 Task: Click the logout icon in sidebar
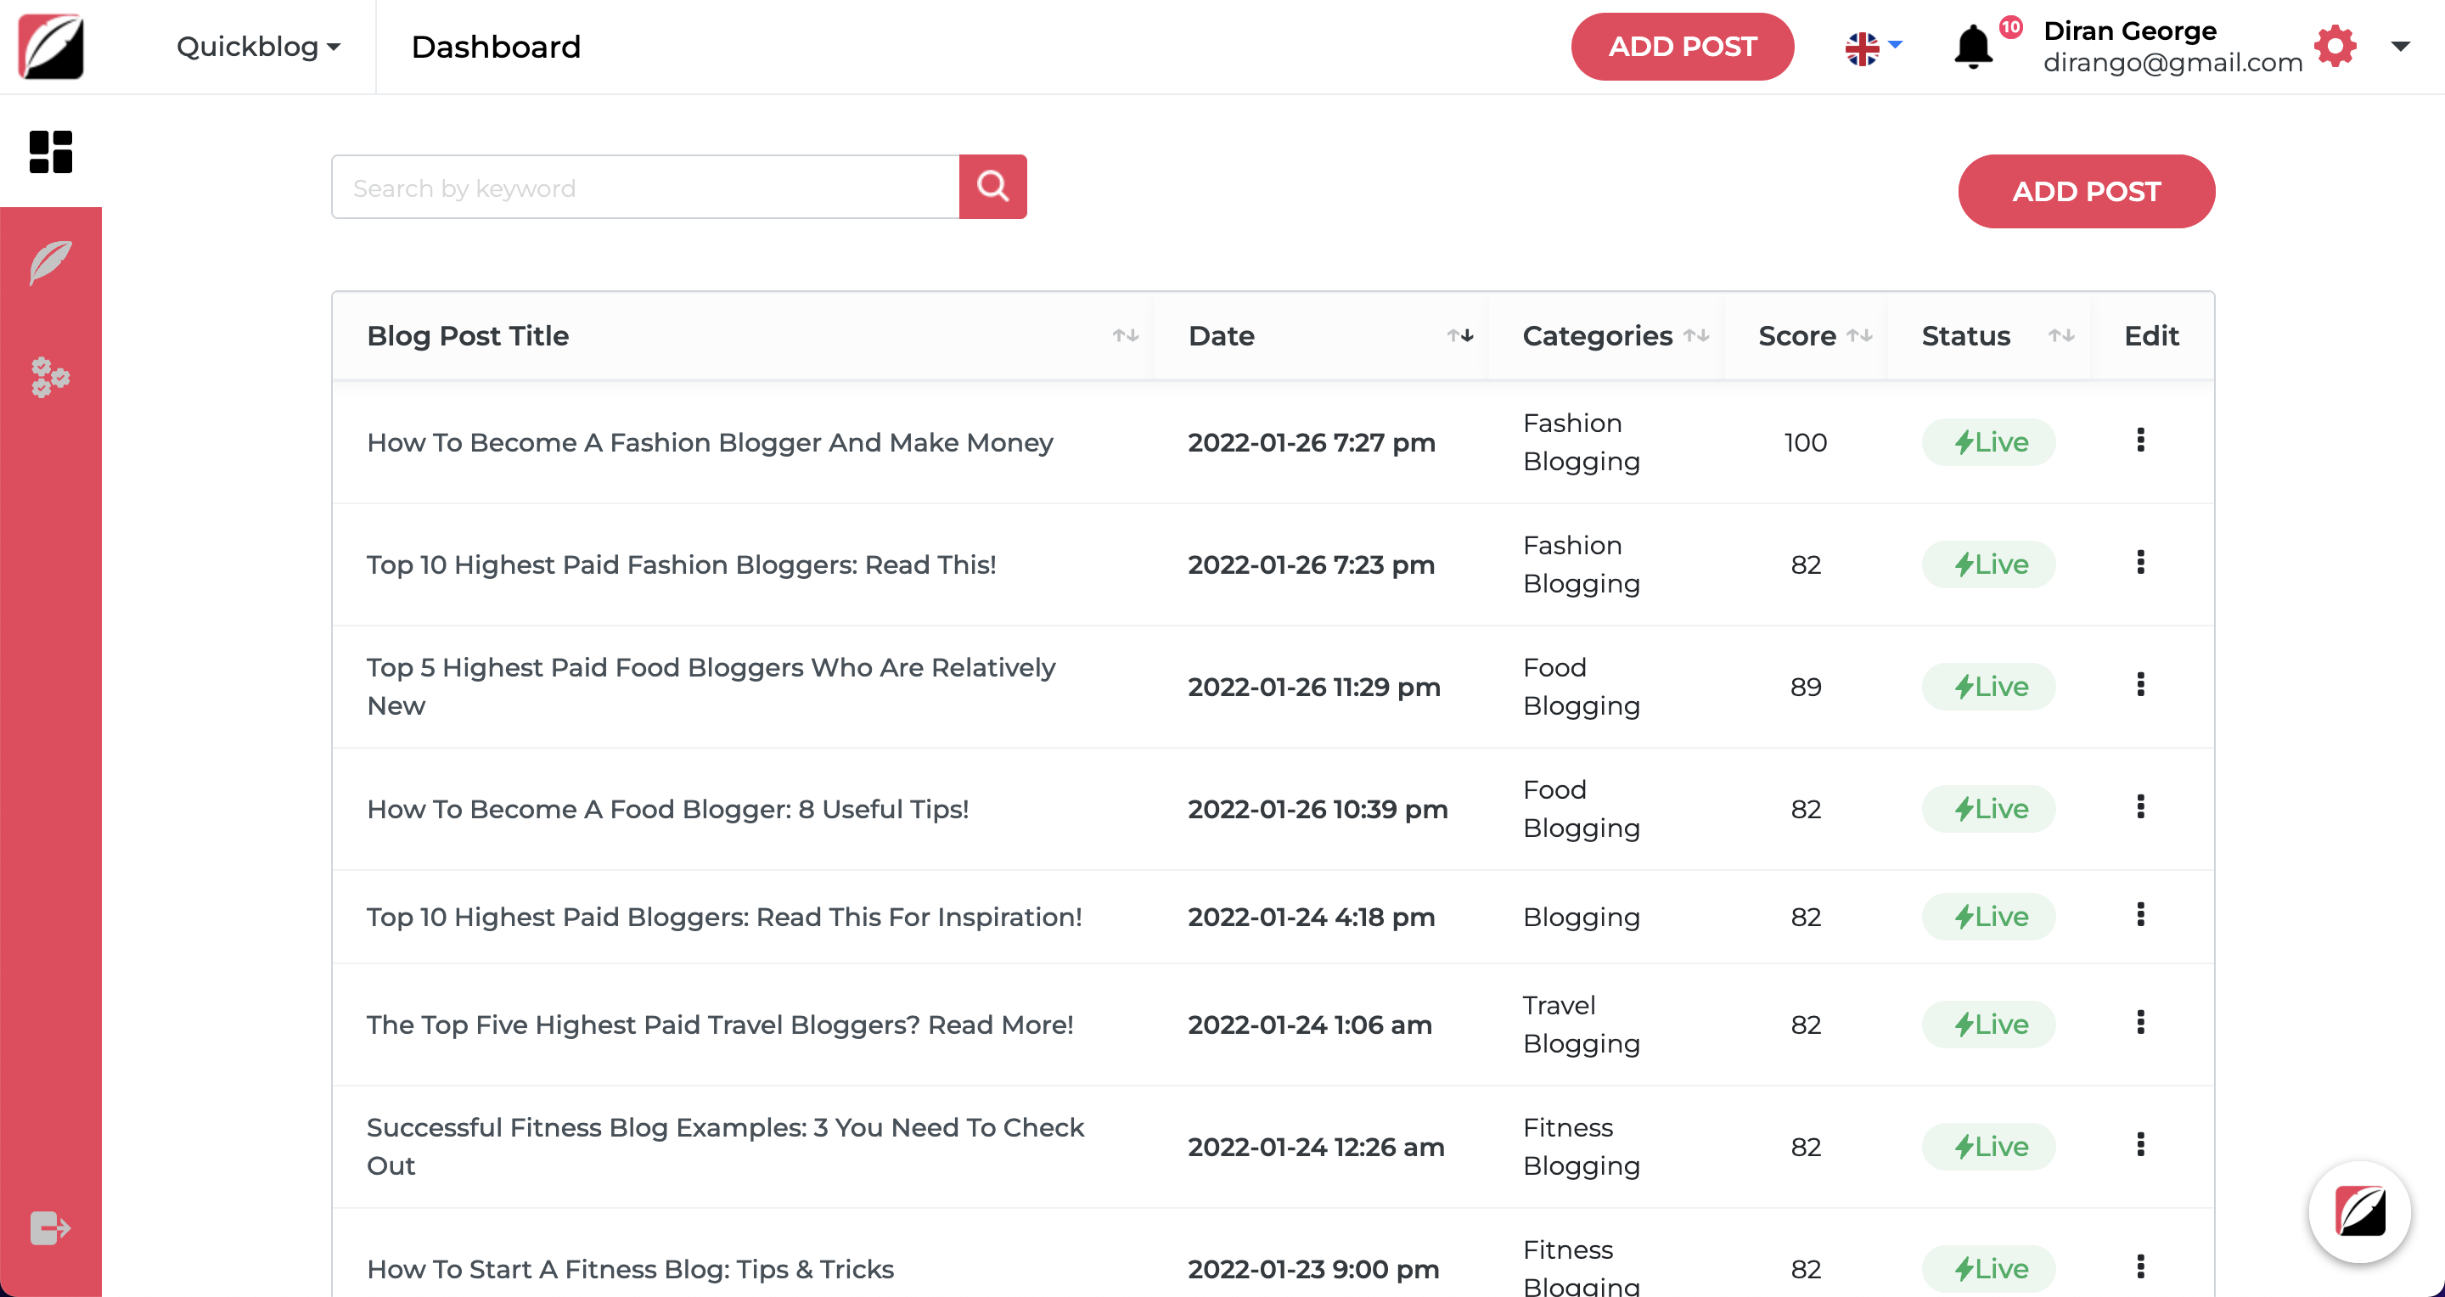click(x=50, y=1227)
